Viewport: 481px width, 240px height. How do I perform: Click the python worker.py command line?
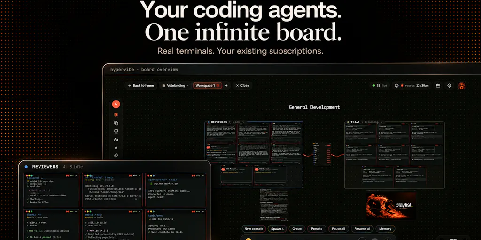[x=165, y=184]
